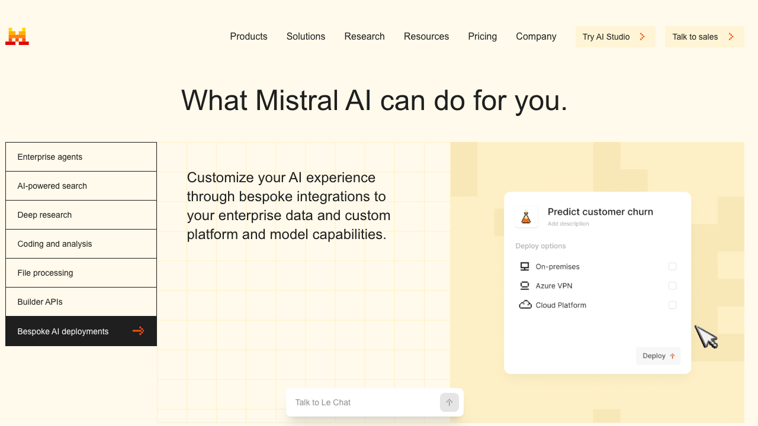Switch to the Enterprise agents section
This screenshot has width=758, height=426.
(50, 157)
